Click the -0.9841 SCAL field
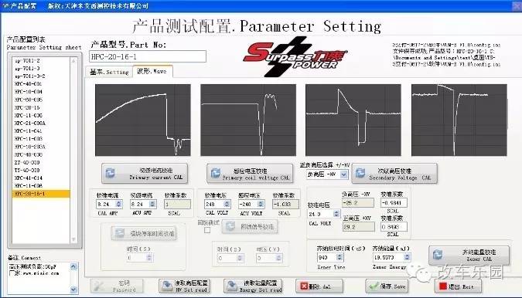Screen dimensions: 522x298 [x=394, y=202]
